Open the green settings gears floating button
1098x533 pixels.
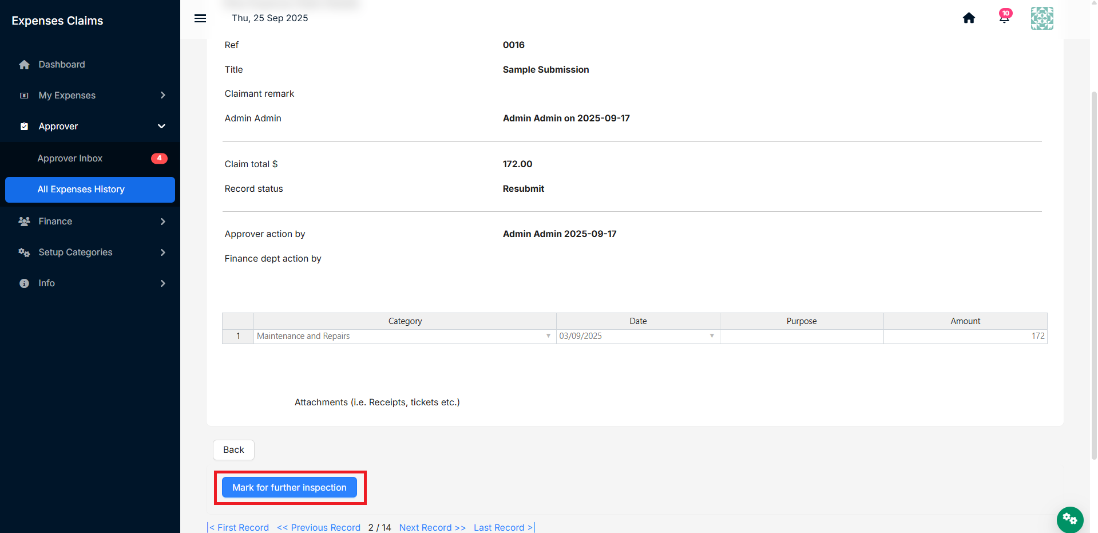coord(1070,519)
